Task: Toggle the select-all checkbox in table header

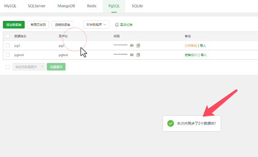Action: click(8, 36)
